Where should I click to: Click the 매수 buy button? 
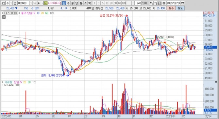tap(171, 8)
